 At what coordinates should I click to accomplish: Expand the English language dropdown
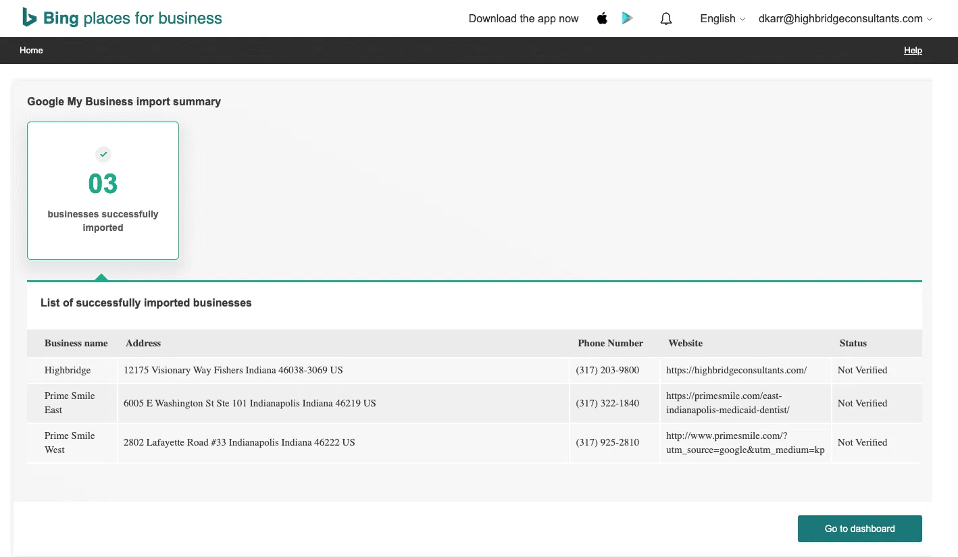point(722,19)
